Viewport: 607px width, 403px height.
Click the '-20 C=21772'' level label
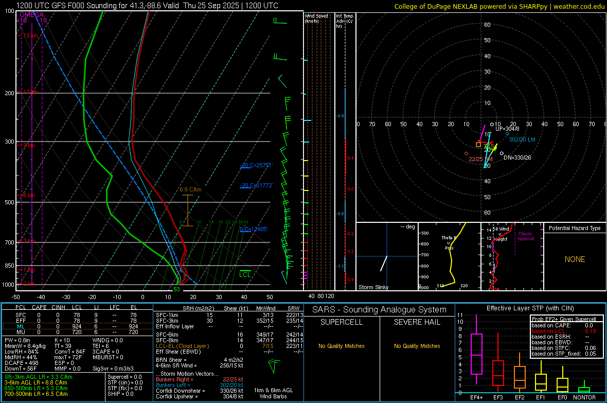256,185
